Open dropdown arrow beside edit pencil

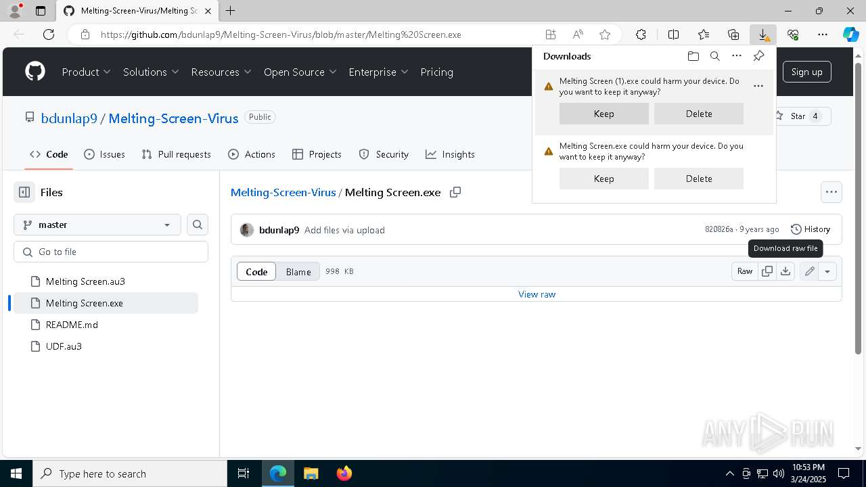(x=827, y=271)
